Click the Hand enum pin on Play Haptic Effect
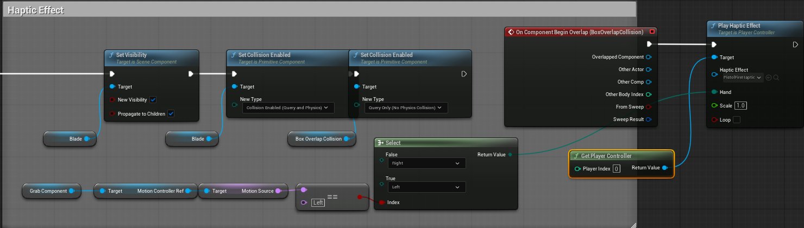This screenshot has width=804, height=228. click(715, 92)
